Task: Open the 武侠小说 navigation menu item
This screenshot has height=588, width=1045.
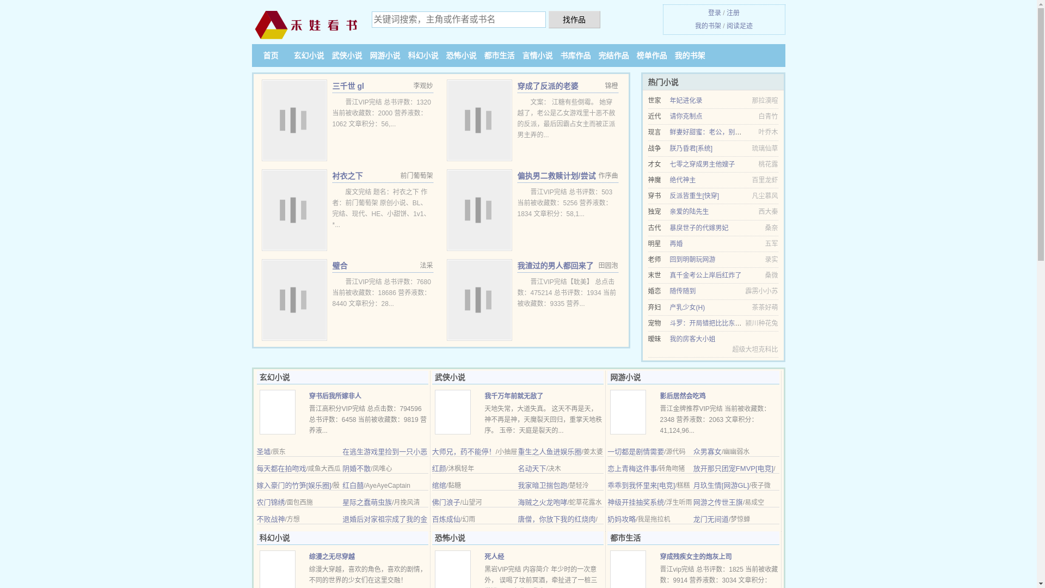Action: 347,56
